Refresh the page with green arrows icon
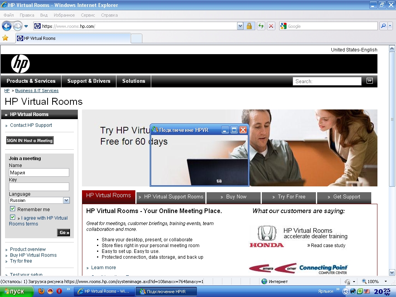This screenshot has height=297, width=396. (261, 26)
